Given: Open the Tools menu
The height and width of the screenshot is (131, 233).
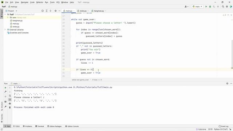Looking at the screenshot, I should (52, 2).
